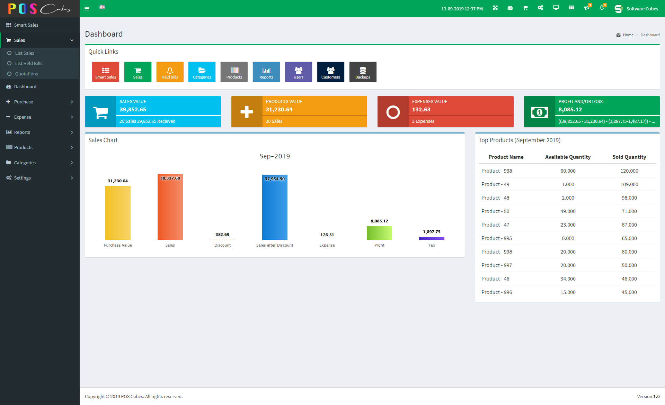Viewport: 665px width, 405px height.
Task: Click the monitor display icon in header
Action: point(556,8)
